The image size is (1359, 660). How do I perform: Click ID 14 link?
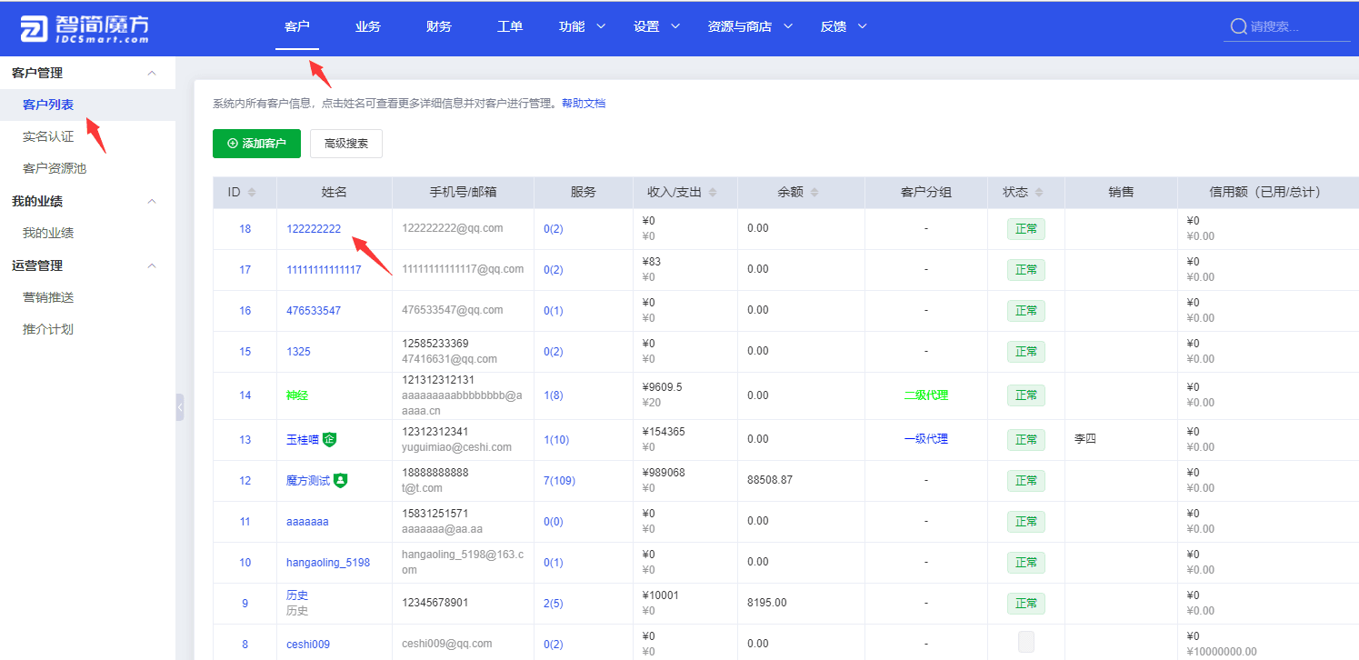pos(245,395)
